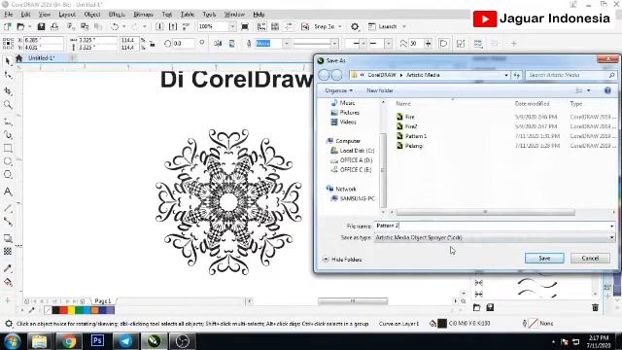Select the Ellipse tool in toolbox
Image resolution: width=622 pixels, height=350 pixels.
coord(8,161)
